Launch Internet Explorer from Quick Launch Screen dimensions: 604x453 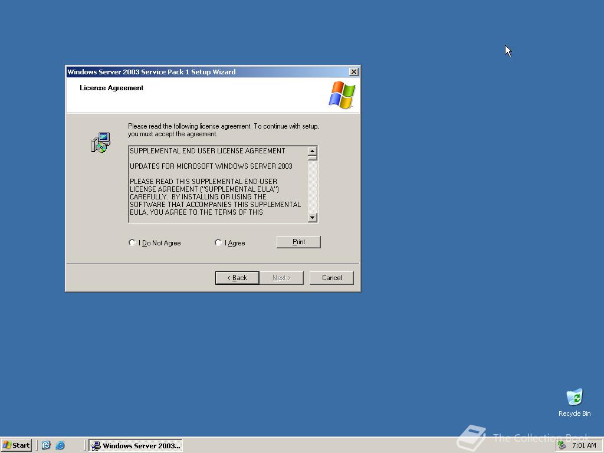click(60, 445)
